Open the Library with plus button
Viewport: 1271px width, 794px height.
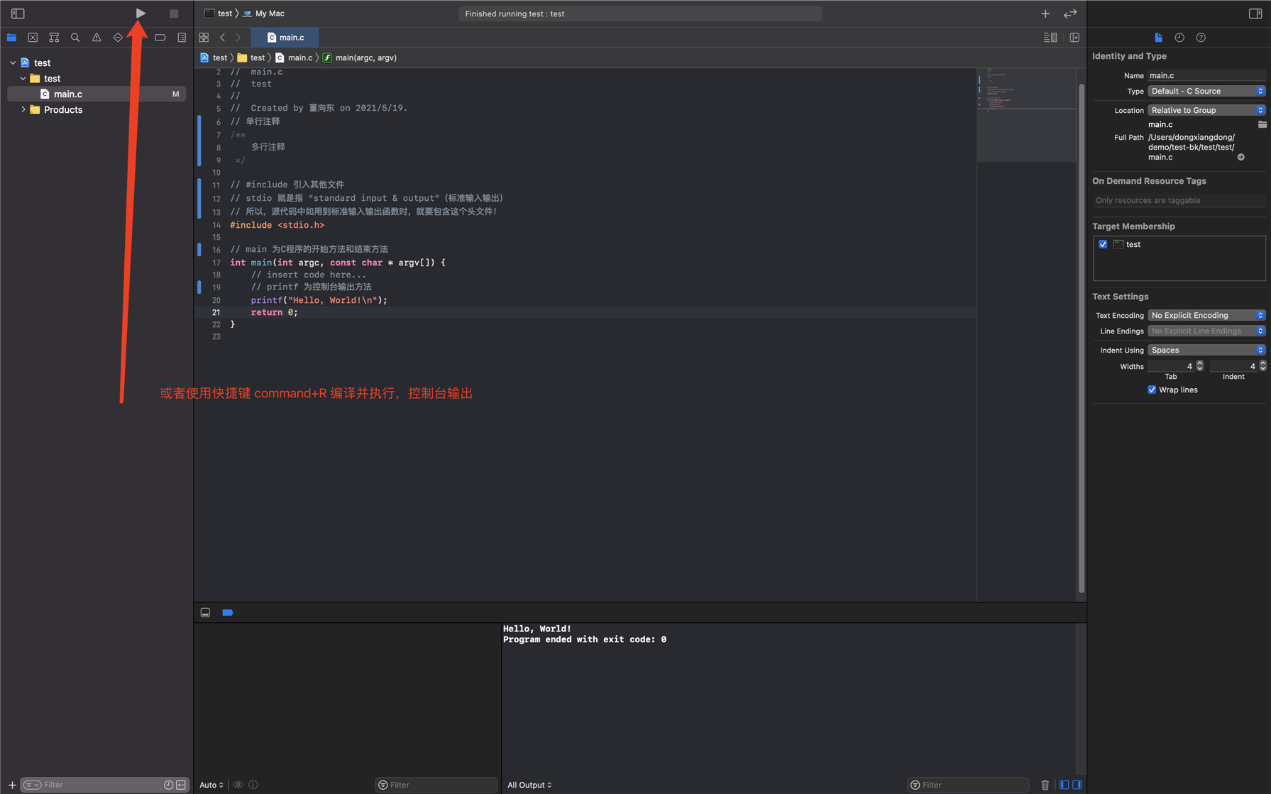tap(1045, 13)
